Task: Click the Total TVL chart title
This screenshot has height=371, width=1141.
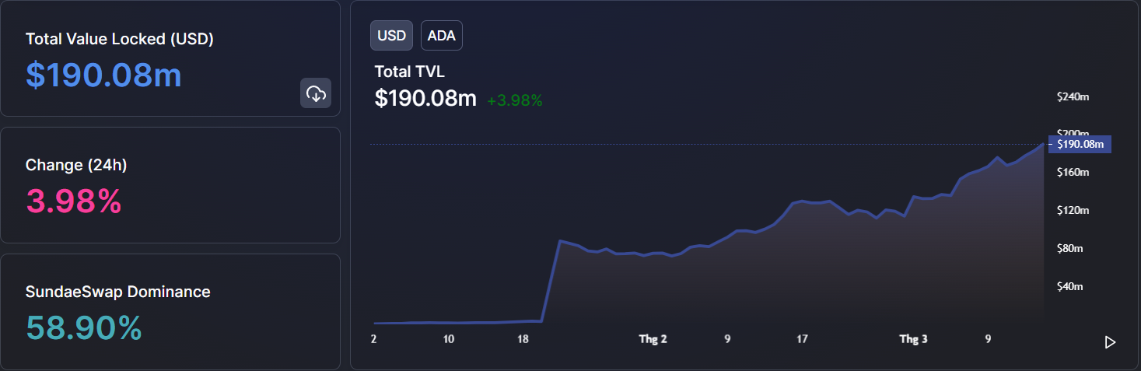Action: [x=409, y=72]
